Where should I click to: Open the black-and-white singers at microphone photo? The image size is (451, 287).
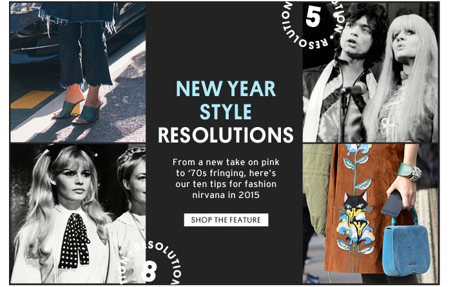click(x=370, y=72)
